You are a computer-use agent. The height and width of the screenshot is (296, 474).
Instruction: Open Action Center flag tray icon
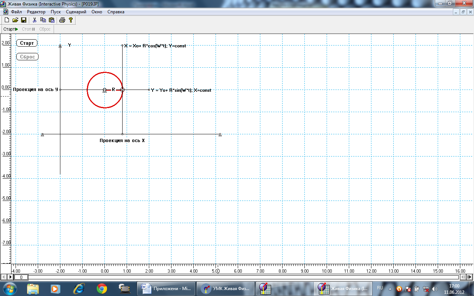tap(408, 289)
